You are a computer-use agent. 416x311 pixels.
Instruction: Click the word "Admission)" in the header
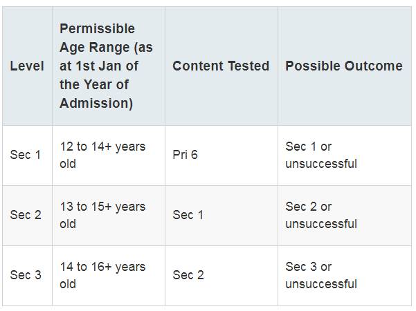(96, 104)
